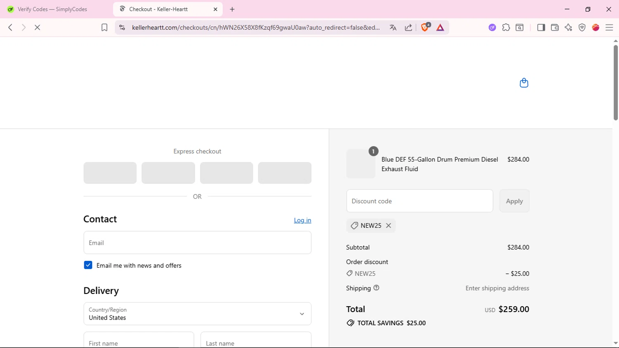Screen dimensions: 619x348
Task: Go back to the previous page
Action: (10, 28)
